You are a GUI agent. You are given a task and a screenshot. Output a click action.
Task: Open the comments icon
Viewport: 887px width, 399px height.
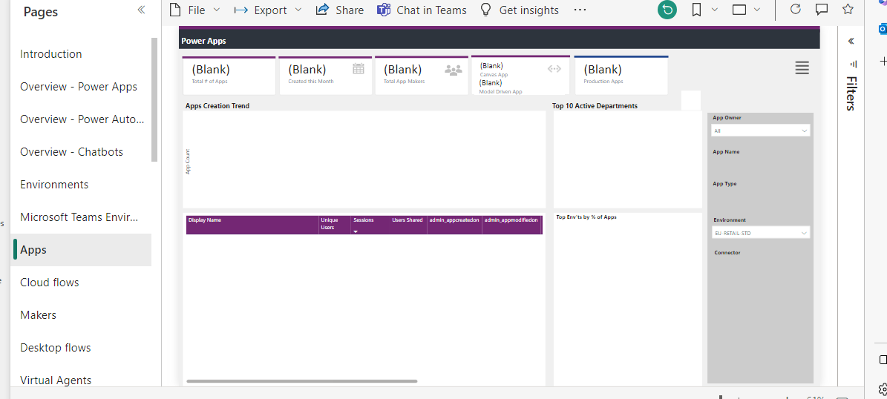click(x=822, y=10)
